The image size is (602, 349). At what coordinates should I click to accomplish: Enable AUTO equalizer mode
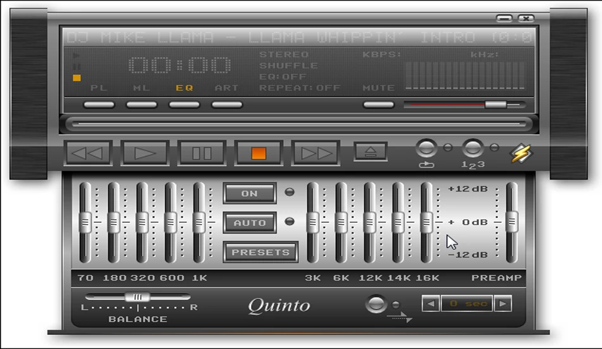pyautogui.click(x=250, y=223)
